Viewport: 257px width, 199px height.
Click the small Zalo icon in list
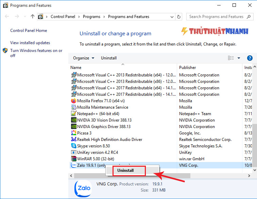(x=73, y=165)
